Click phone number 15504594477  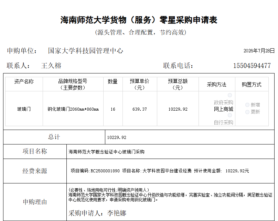tap(252, 66)
